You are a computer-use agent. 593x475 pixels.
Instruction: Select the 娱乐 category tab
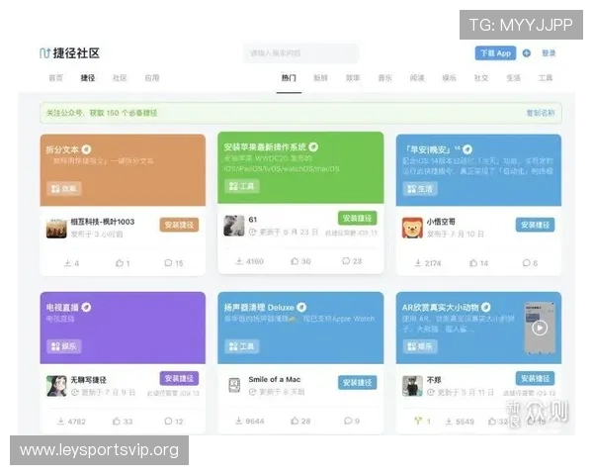449,78
